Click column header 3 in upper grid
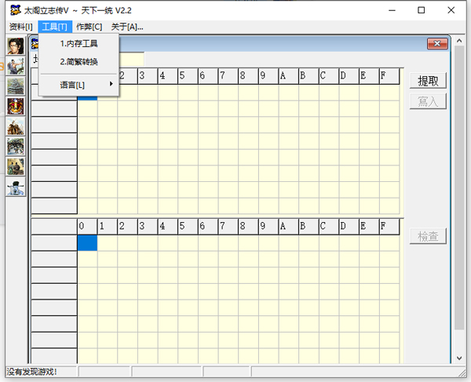 tap(148, 76)
